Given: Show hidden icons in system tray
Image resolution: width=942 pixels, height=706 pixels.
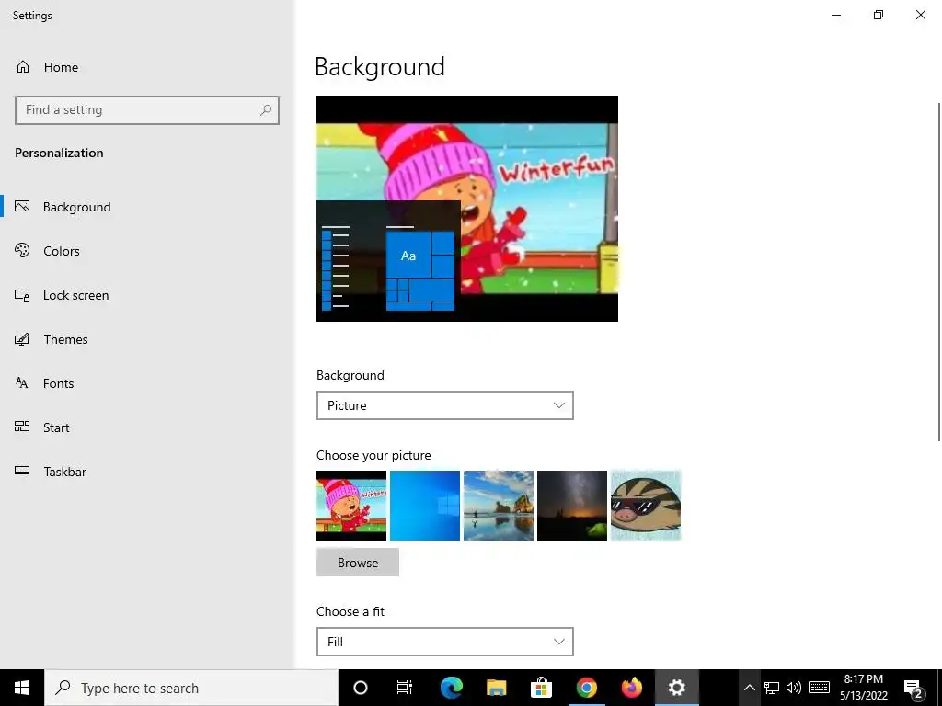Looking at the screenshot, I should tap(749, 688).
